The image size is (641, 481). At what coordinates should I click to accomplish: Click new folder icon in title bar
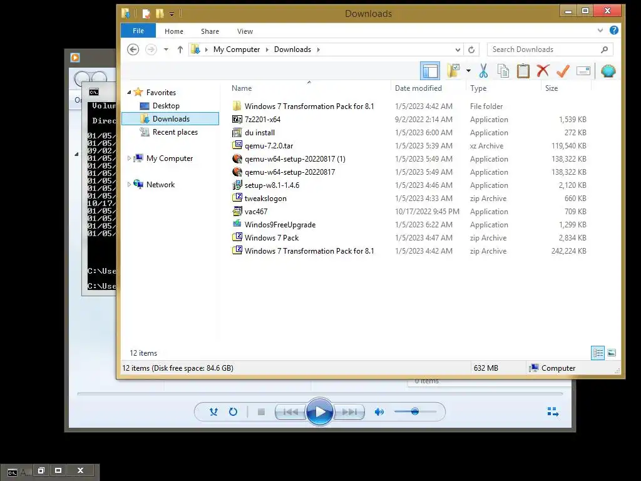[160, 14]
